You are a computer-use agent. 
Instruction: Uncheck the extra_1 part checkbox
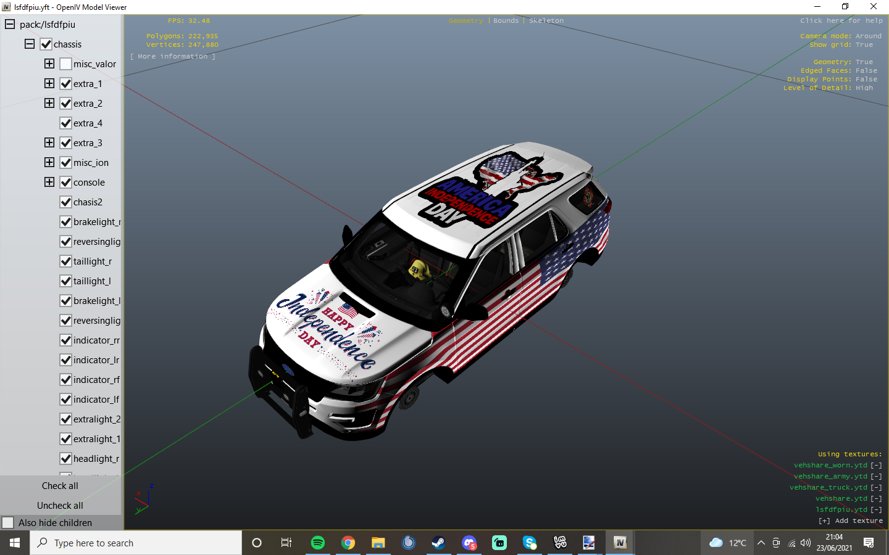66,84
